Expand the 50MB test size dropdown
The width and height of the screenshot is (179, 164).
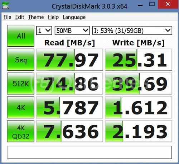(x=72, y=31)
